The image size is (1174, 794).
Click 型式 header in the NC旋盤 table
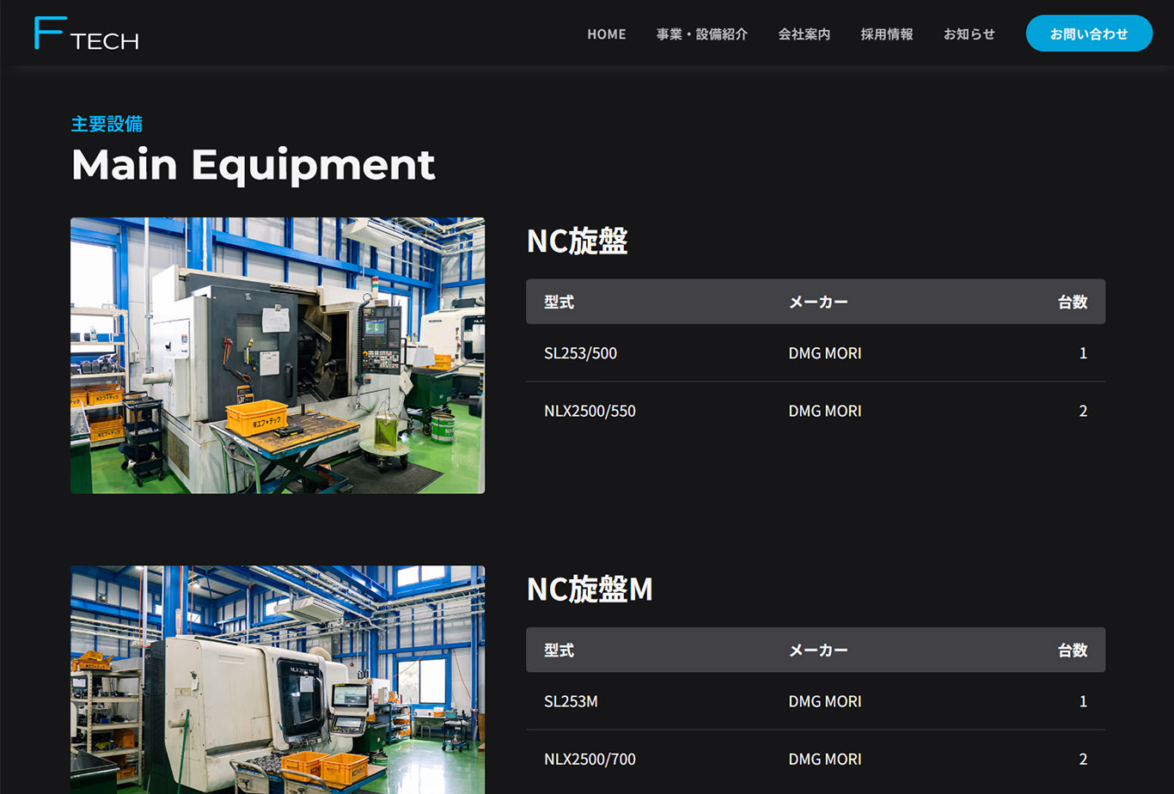tap(559, 302)
